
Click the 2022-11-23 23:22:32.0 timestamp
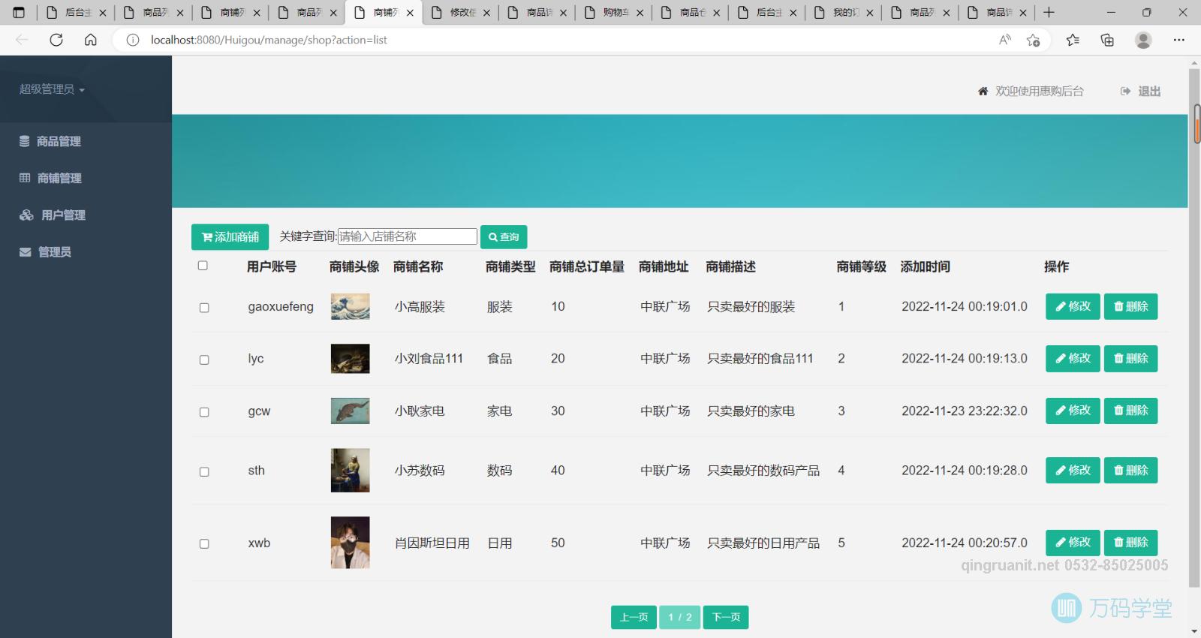click(965, 411)
